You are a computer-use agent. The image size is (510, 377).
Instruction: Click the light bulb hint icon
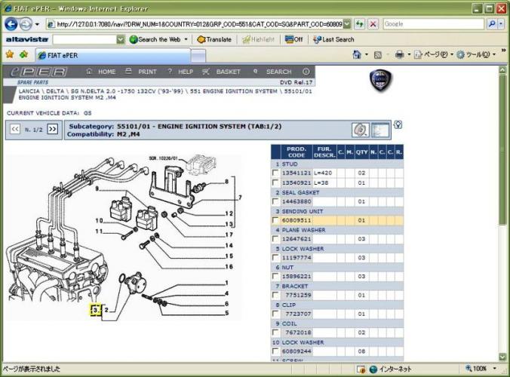398,125
